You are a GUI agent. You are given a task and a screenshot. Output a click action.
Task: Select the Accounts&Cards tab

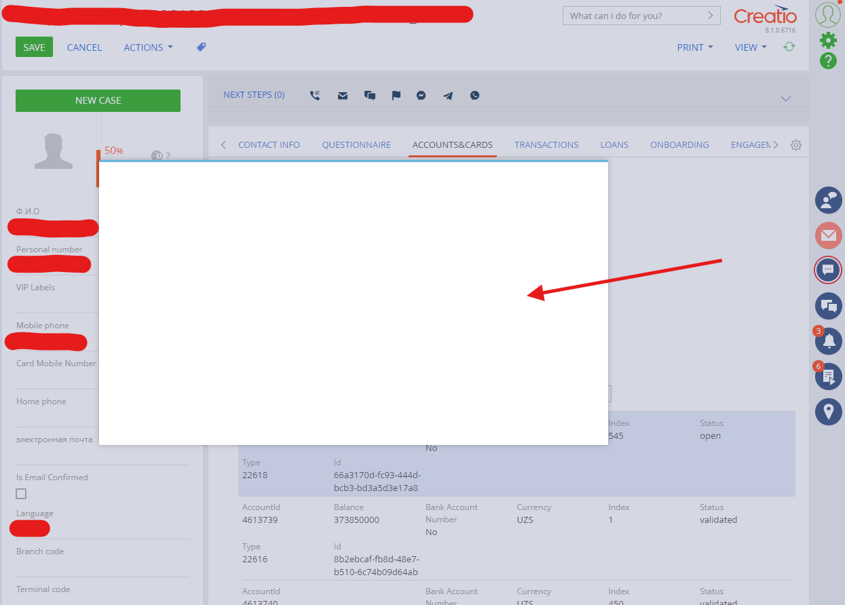[x=453, y=144]
